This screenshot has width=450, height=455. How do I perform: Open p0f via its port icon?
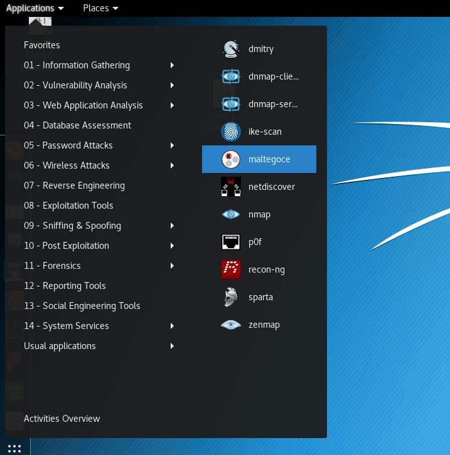(231, 242)
